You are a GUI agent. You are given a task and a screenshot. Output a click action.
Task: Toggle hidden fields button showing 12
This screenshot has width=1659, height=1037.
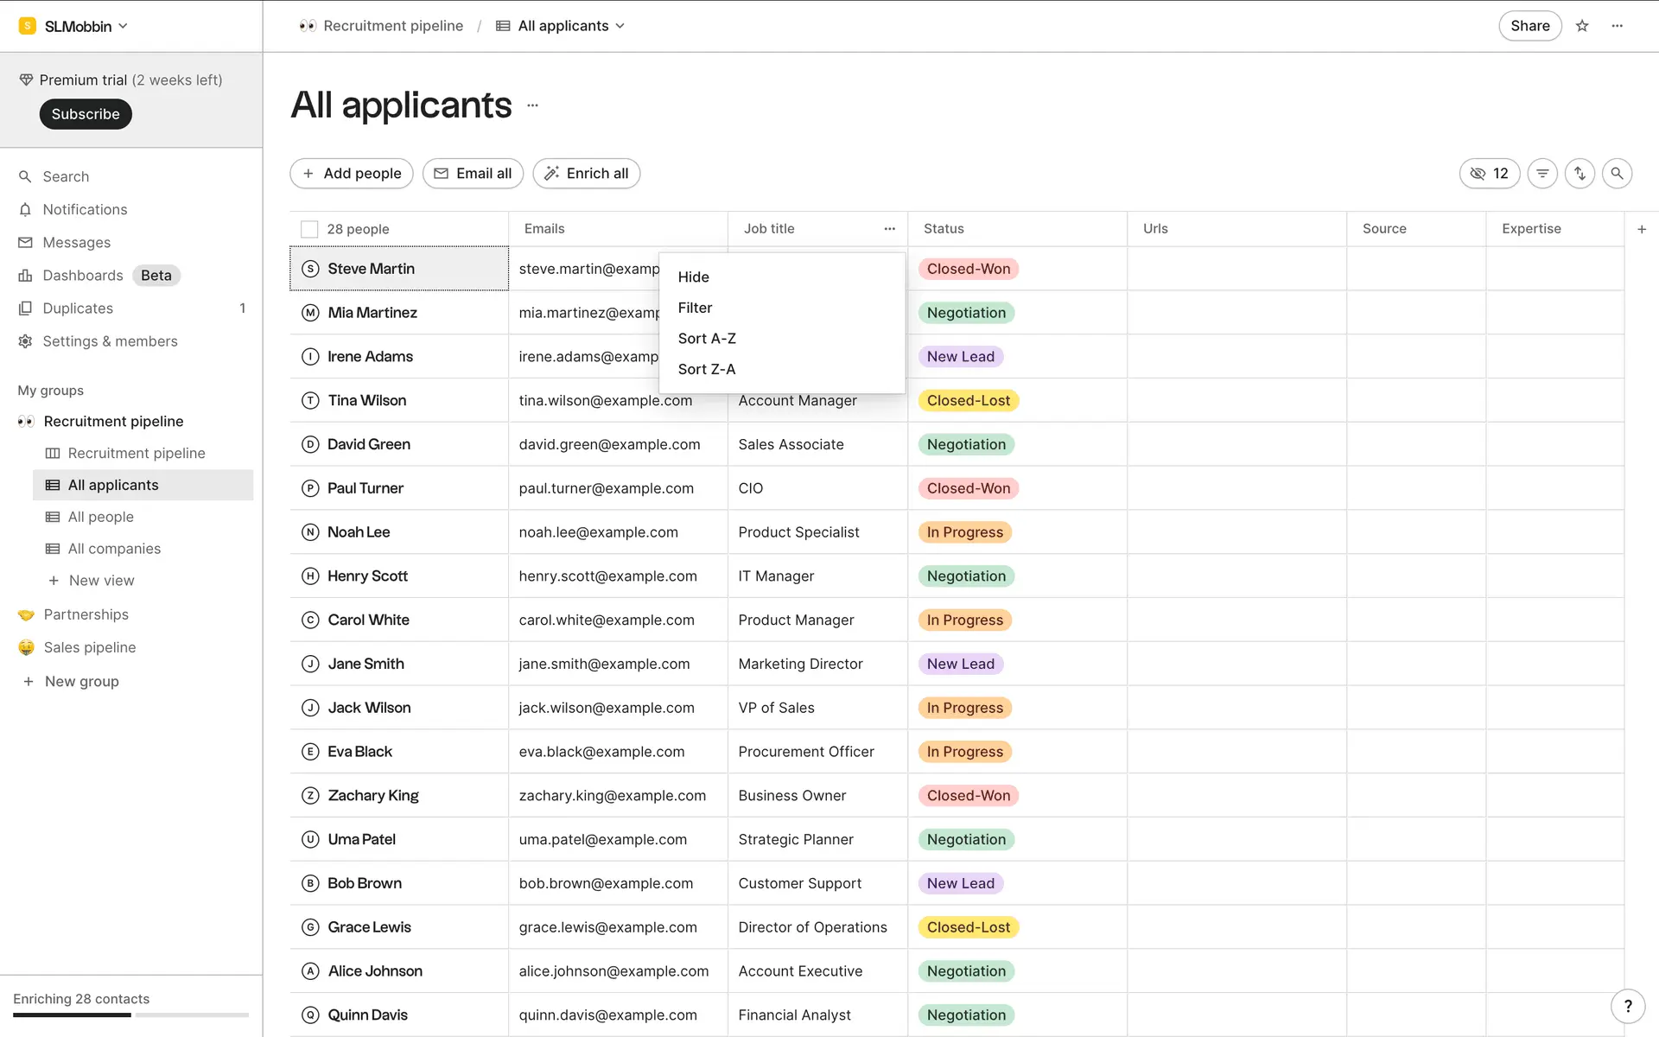point(1489,174)
